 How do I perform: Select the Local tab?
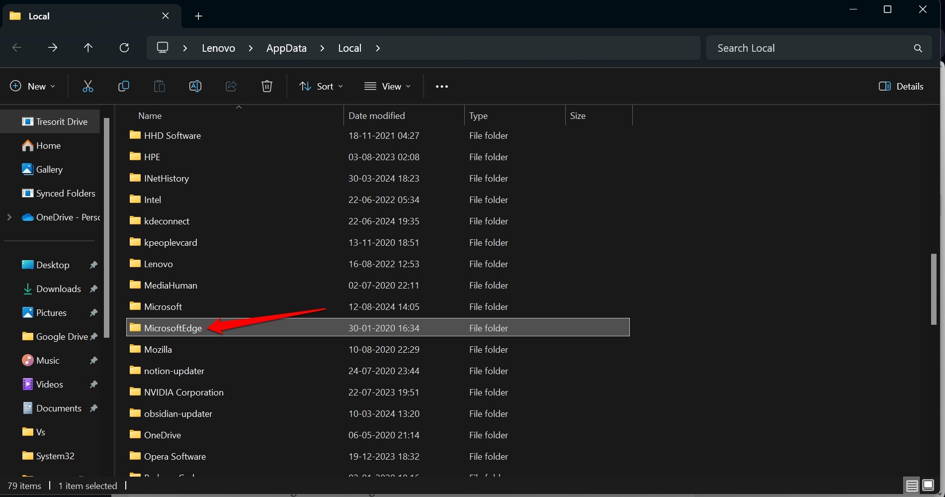coord(92,16)
